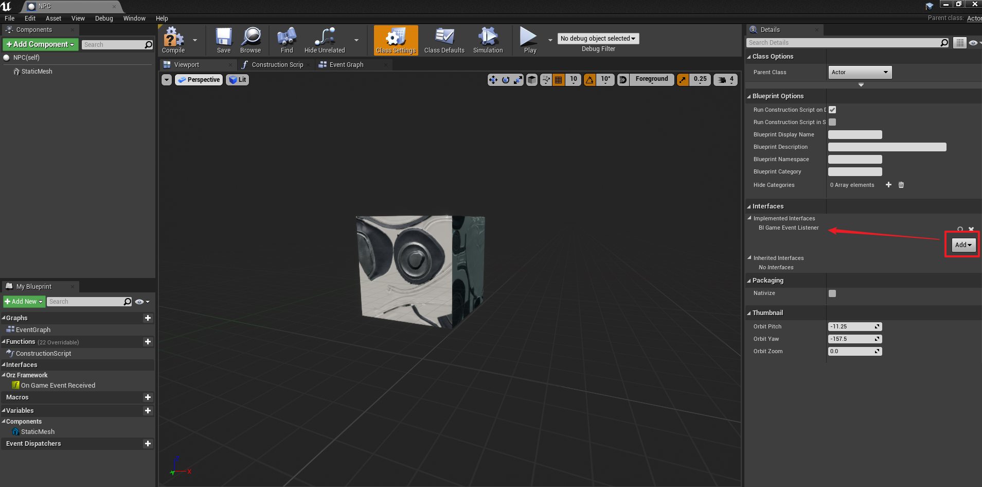Toggle Details visibility eye options
The width and height of the screenshot is (982, 487).
pyautogui.click(x=974, y=43)
